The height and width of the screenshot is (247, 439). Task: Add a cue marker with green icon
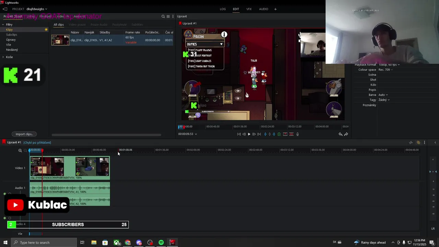pos(279,134)
